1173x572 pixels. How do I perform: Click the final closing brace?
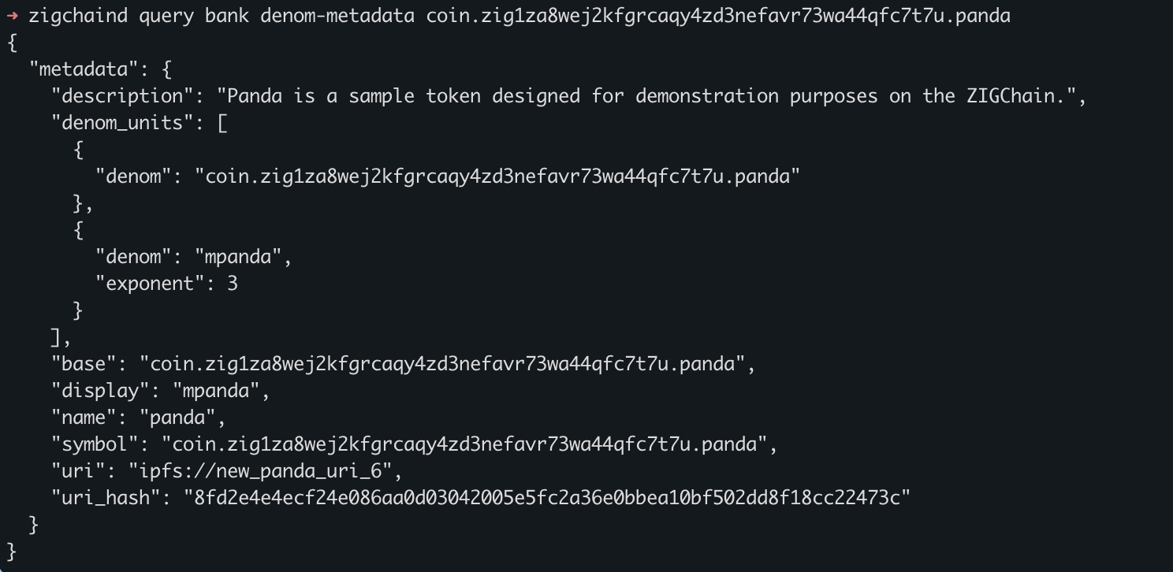[x=12, y=552]
